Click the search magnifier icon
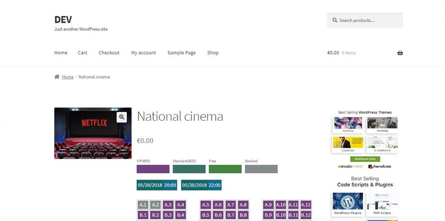The height and width of the screenshot is (221, 445). (335, 20)
